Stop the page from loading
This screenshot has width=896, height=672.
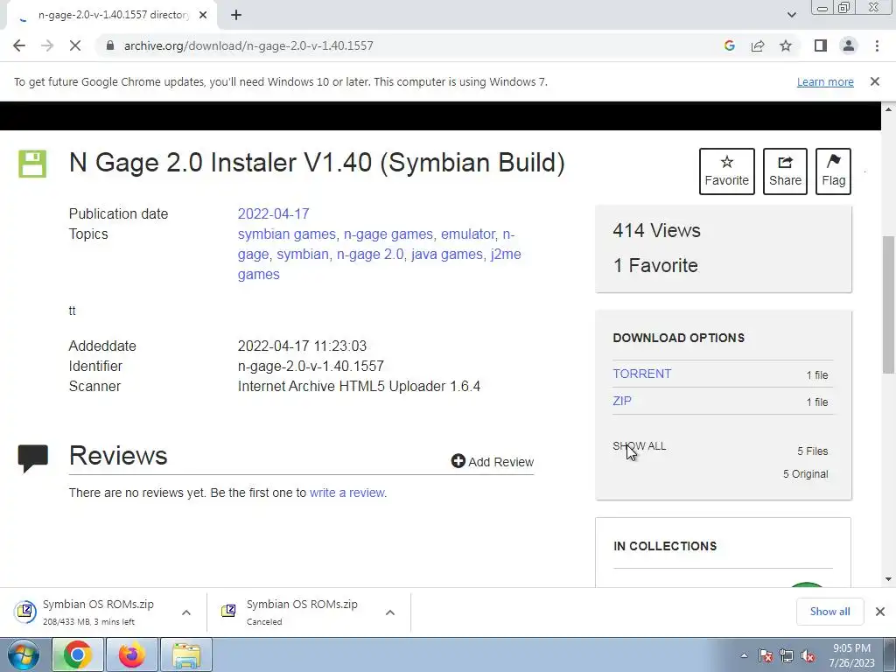[75, 45]
